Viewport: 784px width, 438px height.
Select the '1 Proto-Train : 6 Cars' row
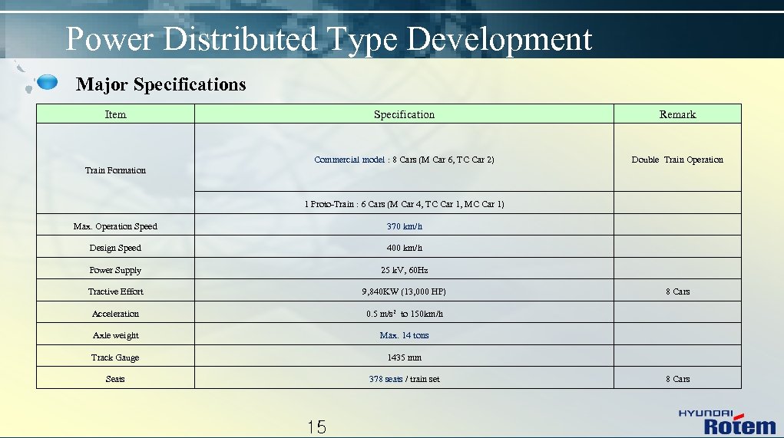coord(404,204)
